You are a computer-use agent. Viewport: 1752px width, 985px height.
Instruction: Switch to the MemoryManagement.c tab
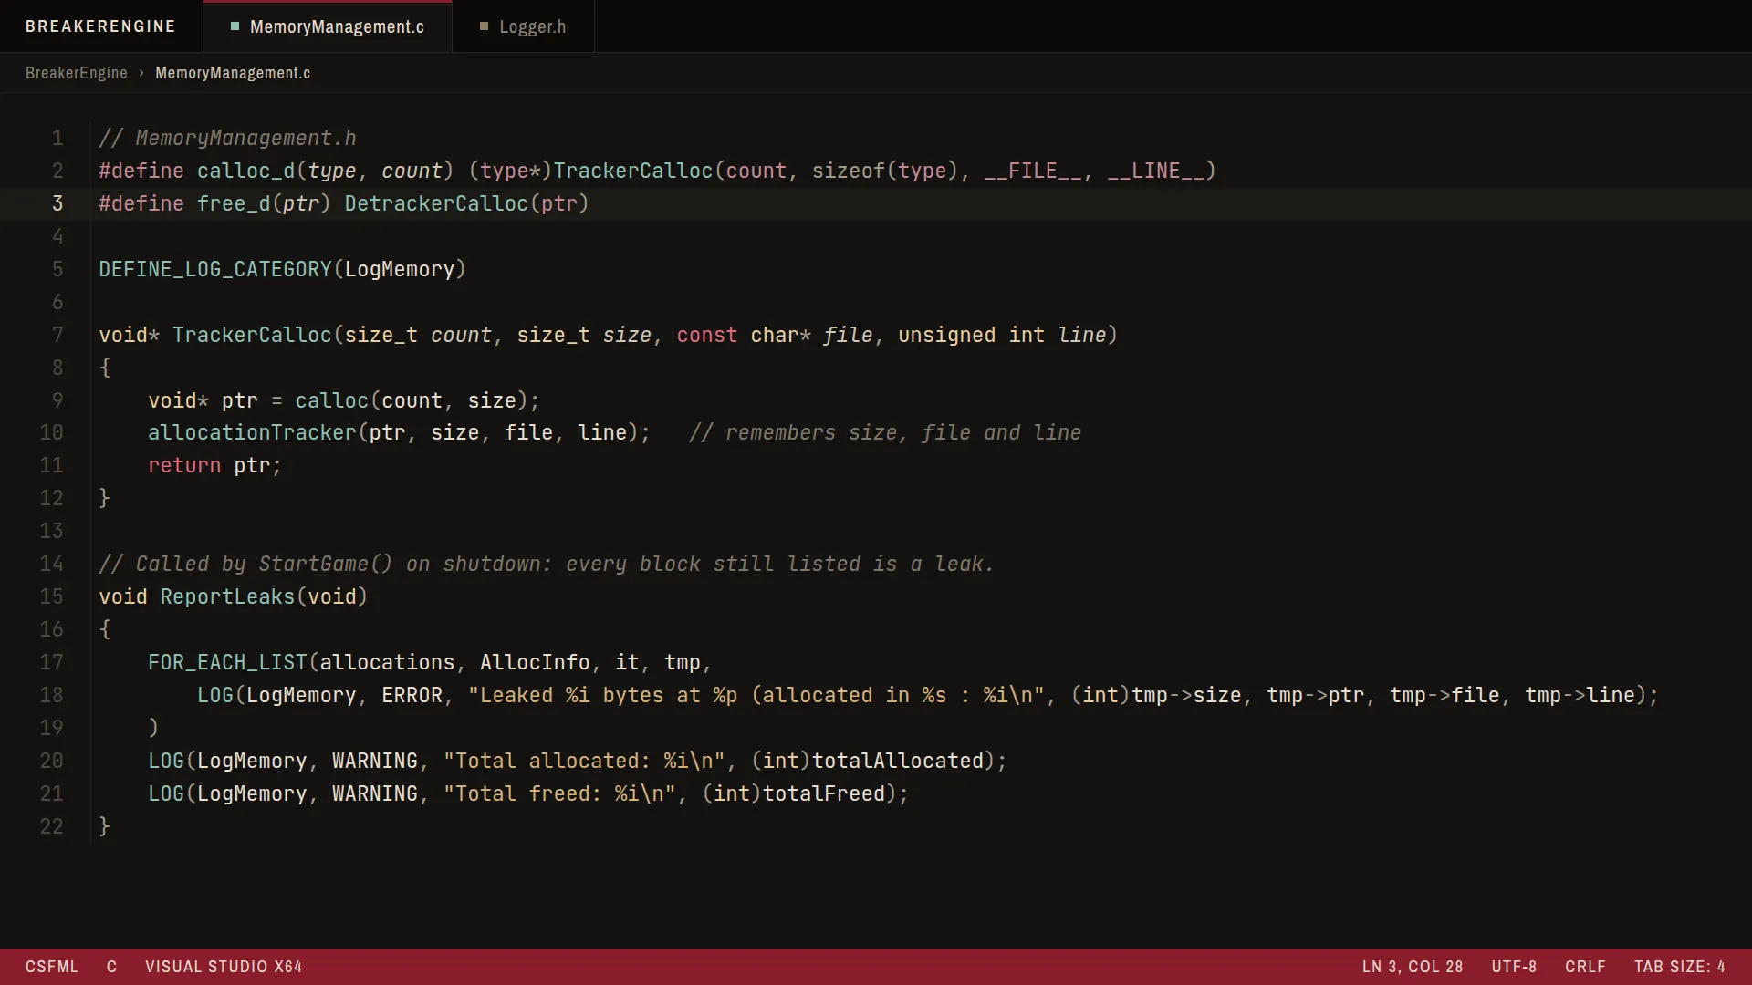click(x=328, y=26)
